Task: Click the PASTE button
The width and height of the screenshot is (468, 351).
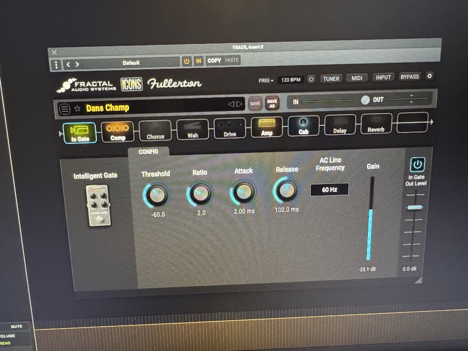Action: click(x=232, y=60)
